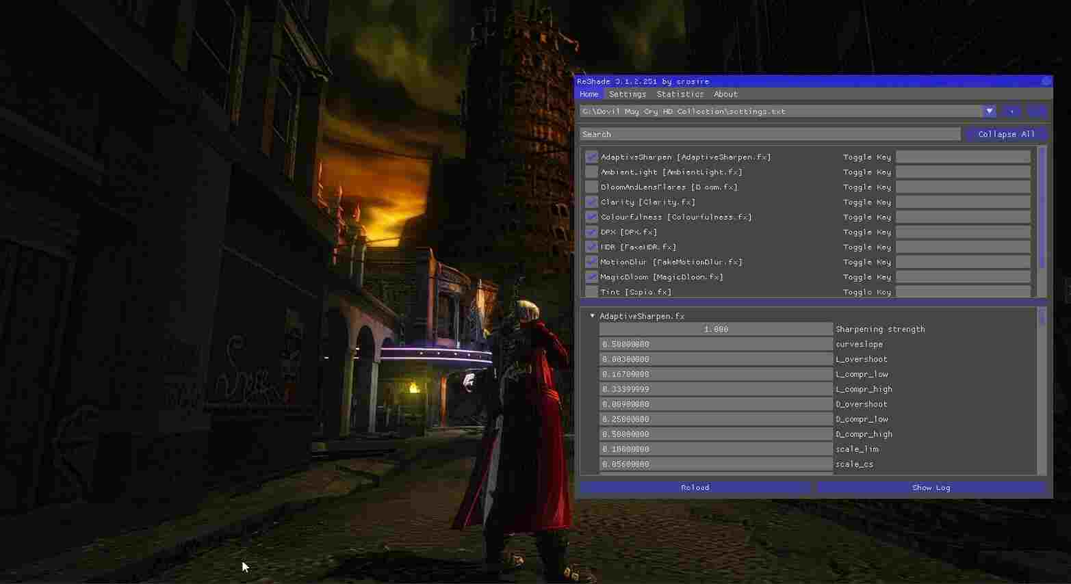Uncheck the DPX effect
Image resolution: width=1071 pixels, height=584 pixels.
(592, 233)
